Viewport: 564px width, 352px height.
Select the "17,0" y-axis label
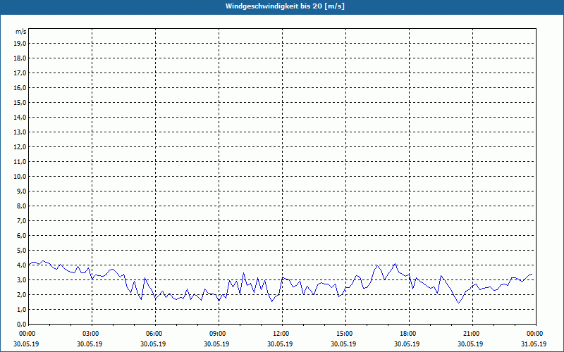tap(20, 73)
